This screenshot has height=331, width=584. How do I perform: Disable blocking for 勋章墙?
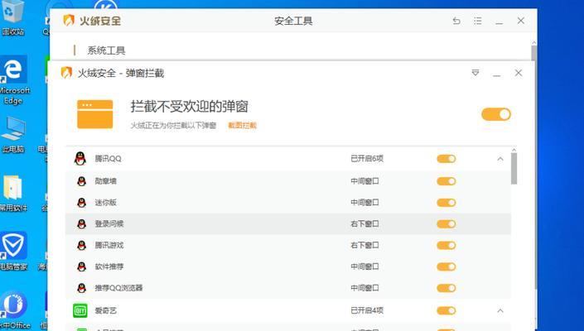[446, 181]
